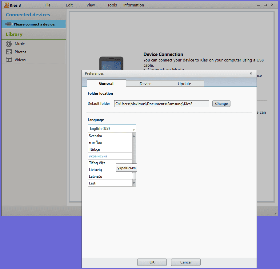Select Music in the Library
The width and height of the screenshot is (280, 269).
pos(20,44)
